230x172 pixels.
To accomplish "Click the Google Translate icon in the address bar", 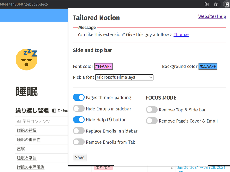I will [207, 4].
